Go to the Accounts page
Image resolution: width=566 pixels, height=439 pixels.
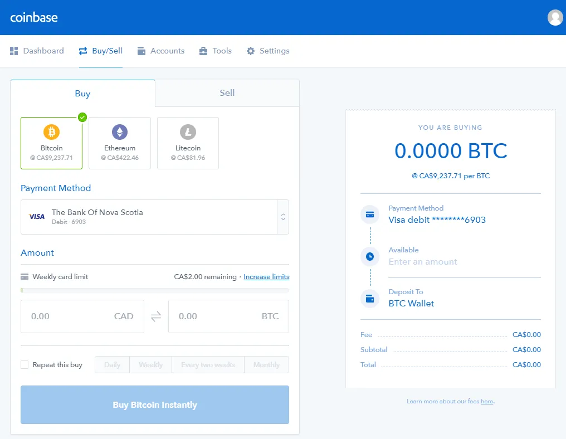161,51
